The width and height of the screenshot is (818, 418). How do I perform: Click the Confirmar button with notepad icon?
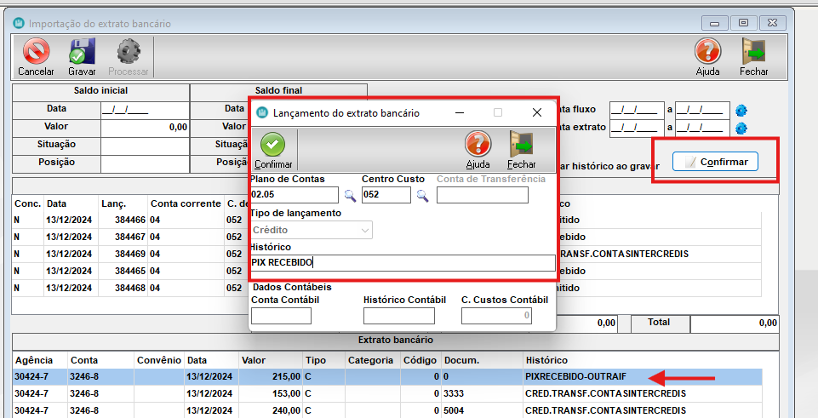click(x=715, y=162)
